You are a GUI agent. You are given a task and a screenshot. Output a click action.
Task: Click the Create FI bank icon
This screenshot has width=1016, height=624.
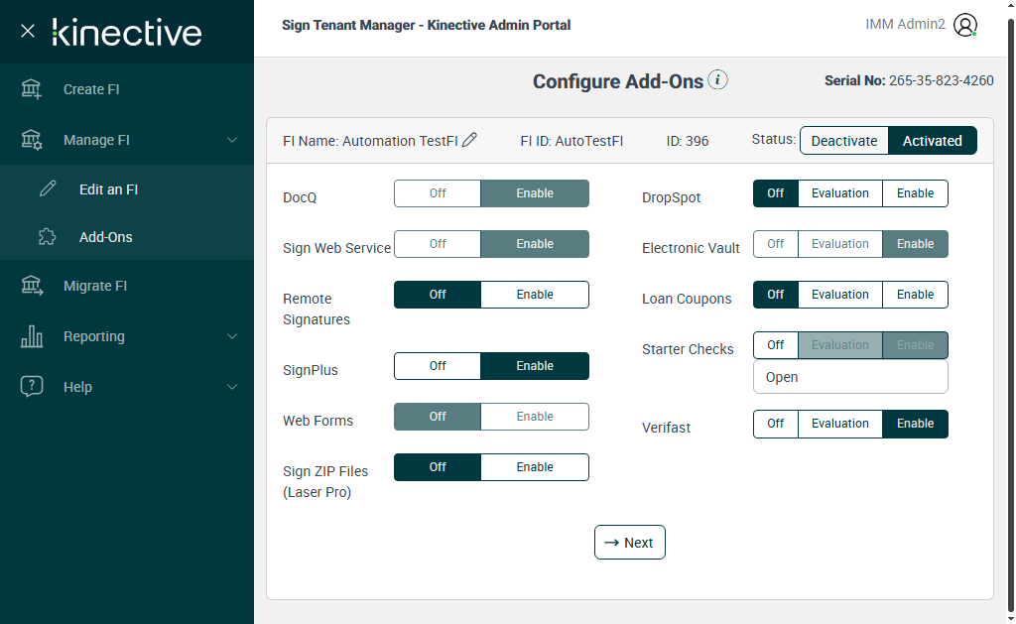31,89
